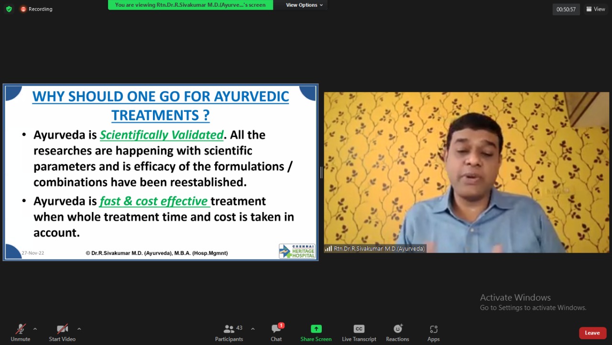Click the green Share Screen icon
The height and width of the screenshot is (345, 612).
316,329
